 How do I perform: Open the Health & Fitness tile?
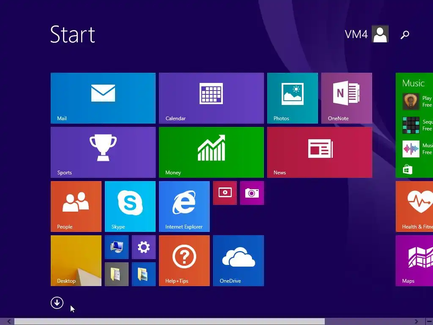pos(414,207)
